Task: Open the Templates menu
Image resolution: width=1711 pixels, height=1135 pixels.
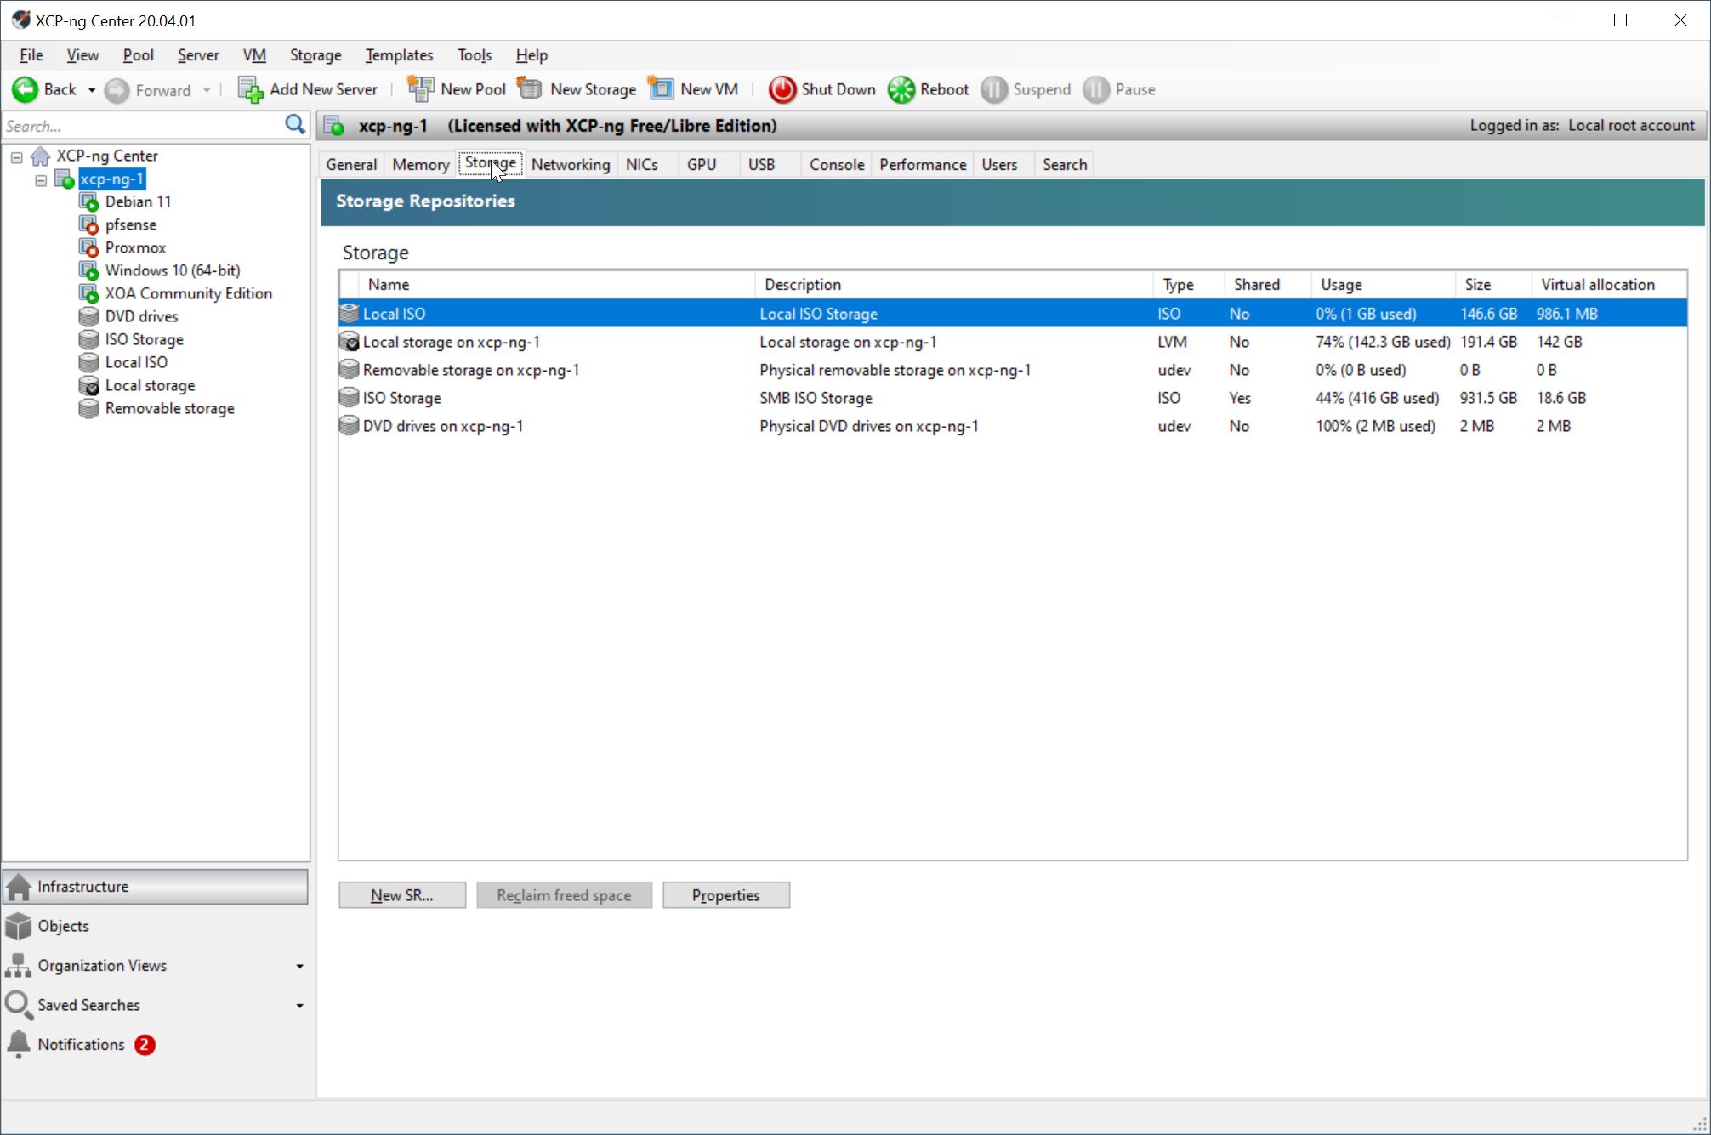Action: tap(399, 55)
